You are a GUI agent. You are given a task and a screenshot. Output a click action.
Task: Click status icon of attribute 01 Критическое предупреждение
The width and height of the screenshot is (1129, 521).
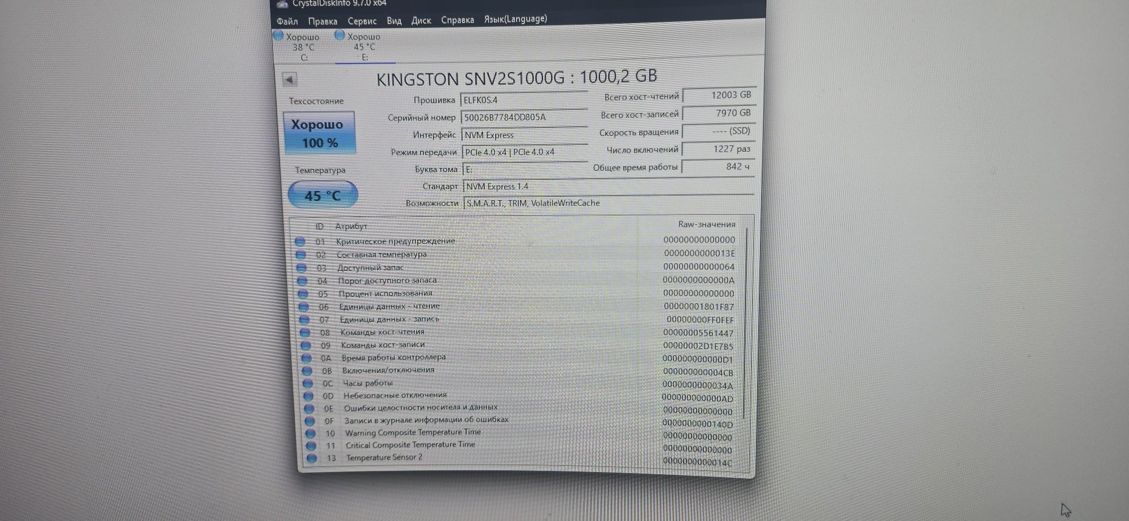[300, 242]
